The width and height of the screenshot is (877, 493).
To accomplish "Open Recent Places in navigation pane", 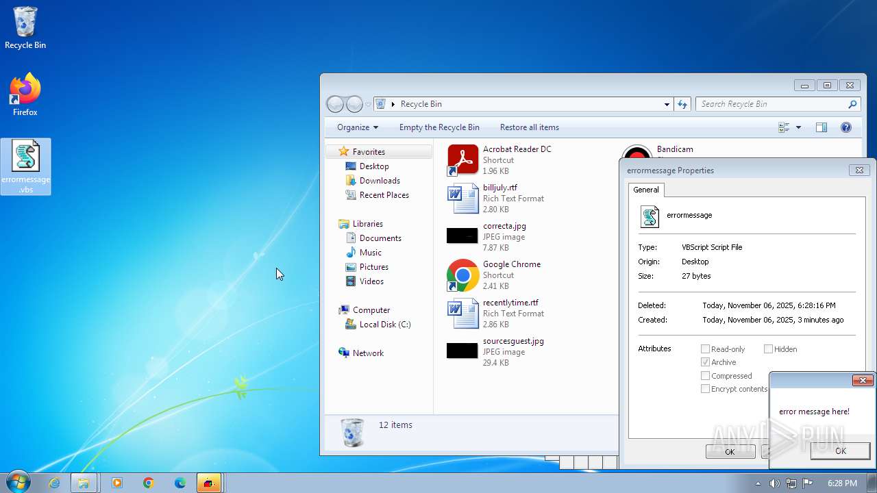I will pos(384,195).
